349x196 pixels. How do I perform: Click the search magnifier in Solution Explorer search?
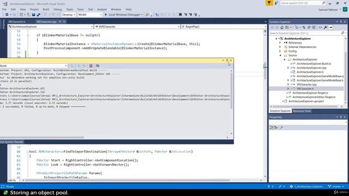coord(343,33)
